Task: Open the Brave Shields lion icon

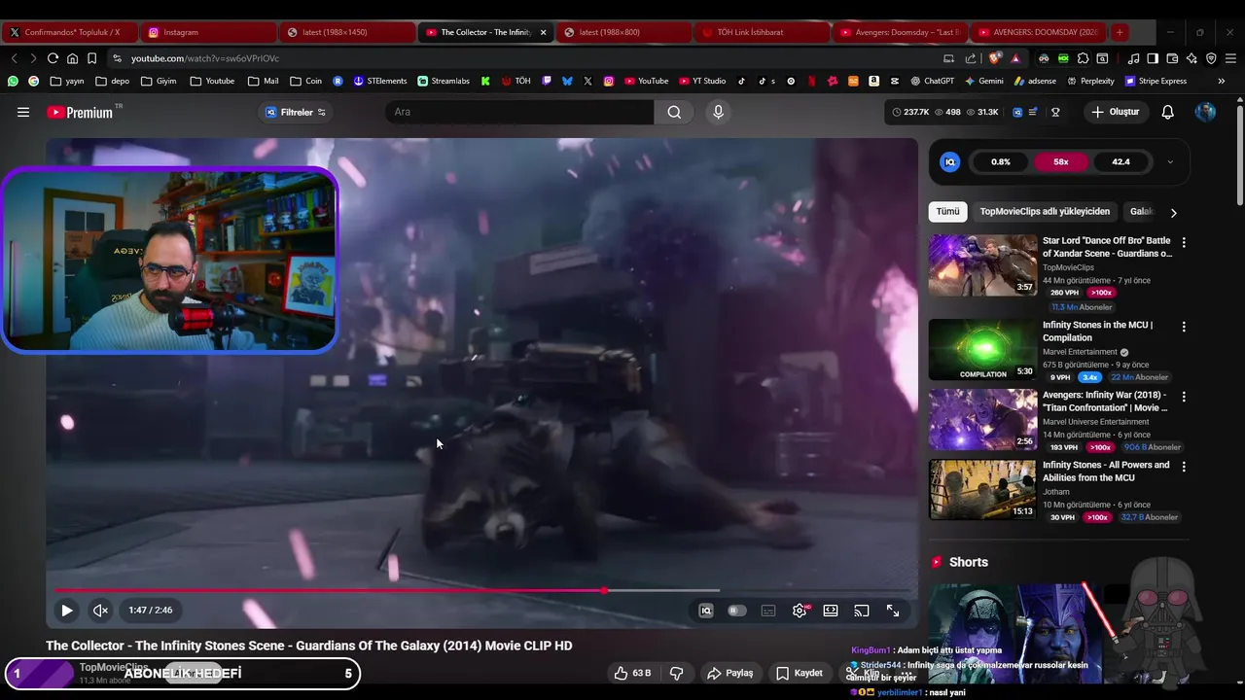Action: click(995, 58)
